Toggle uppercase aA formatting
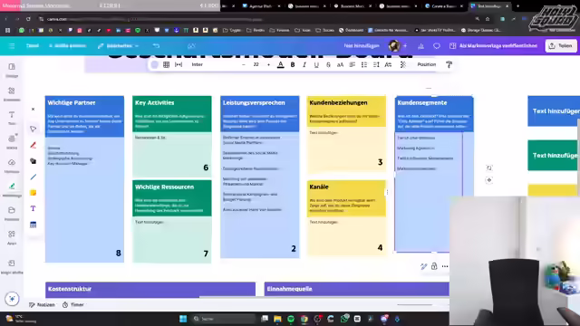 click(341, 64)
